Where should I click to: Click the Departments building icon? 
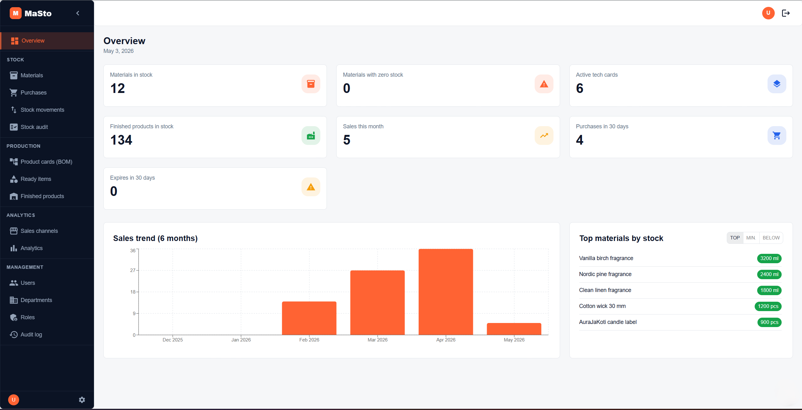13,300
